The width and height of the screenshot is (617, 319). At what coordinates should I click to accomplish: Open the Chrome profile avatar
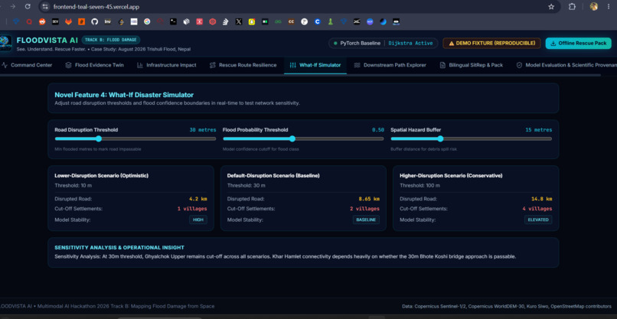[594, 7]
